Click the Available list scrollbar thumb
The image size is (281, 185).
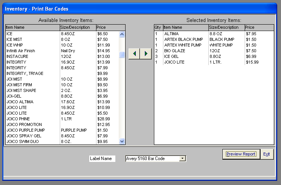click(x=122, y=54)
